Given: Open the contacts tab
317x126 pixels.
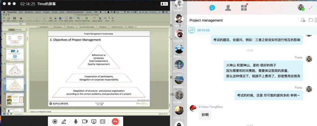Looking at the screenshot, I should tap(228, 8).
